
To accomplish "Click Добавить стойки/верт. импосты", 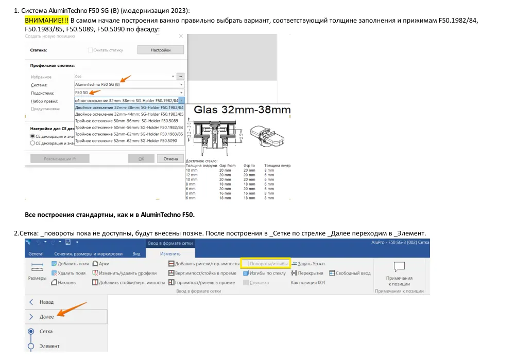I will 128,282.
